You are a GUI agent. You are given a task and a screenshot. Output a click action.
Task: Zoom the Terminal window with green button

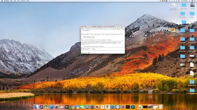click(85, 27)
